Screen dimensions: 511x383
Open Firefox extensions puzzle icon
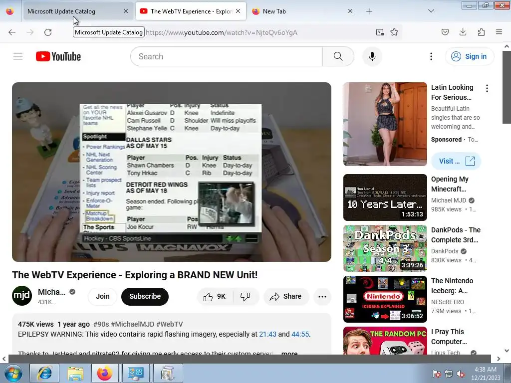(481, 32)
